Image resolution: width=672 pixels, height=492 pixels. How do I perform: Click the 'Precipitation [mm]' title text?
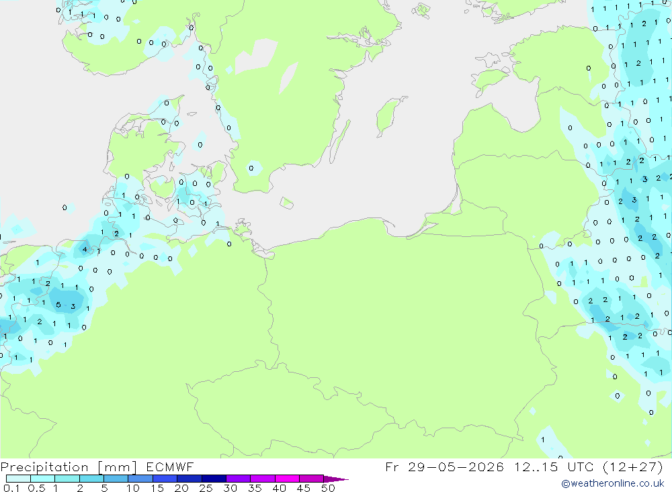(69, 467)
